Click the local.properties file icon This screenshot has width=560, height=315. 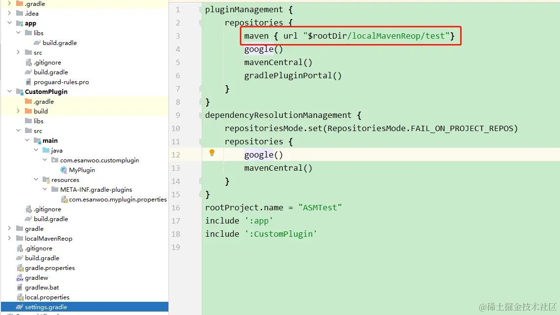coord(20,297)
